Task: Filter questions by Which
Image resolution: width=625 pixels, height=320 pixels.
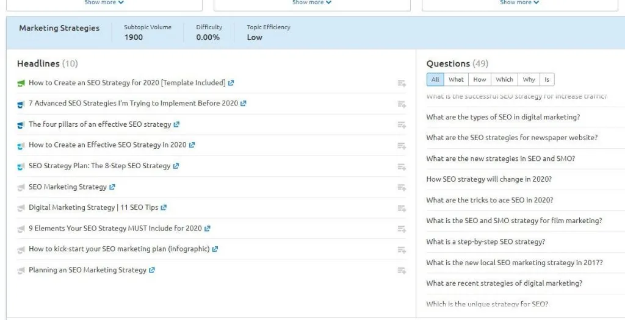Action: pyautogui.click(x=504, y=80)
